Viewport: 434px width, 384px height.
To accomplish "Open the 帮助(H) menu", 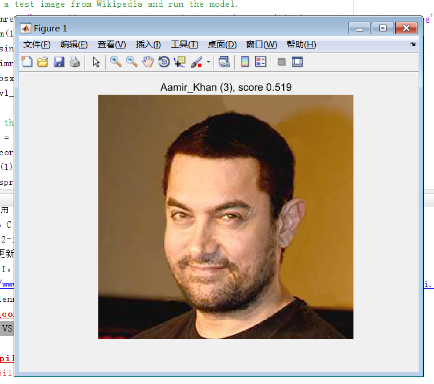I will click(x=301, y=45).
